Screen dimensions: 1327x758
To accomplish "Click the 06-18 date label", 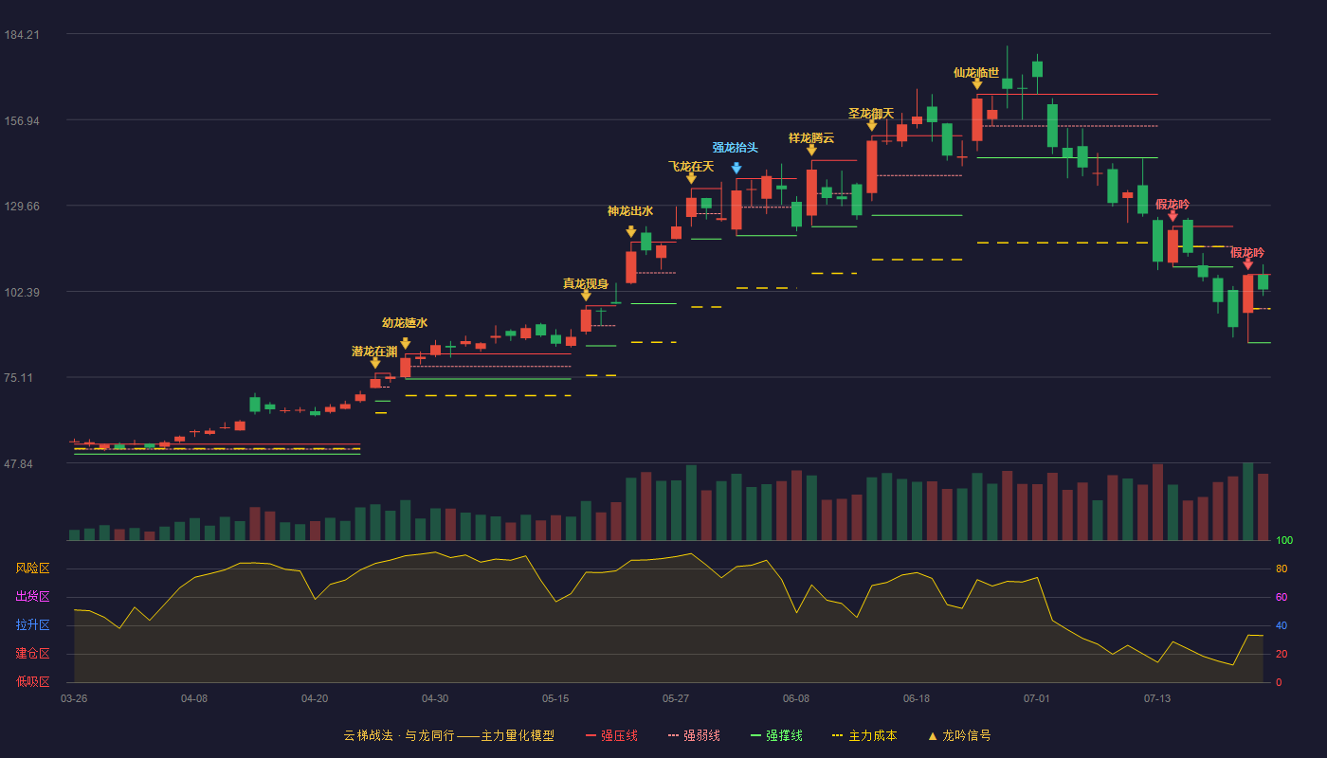I will (917, 698).
